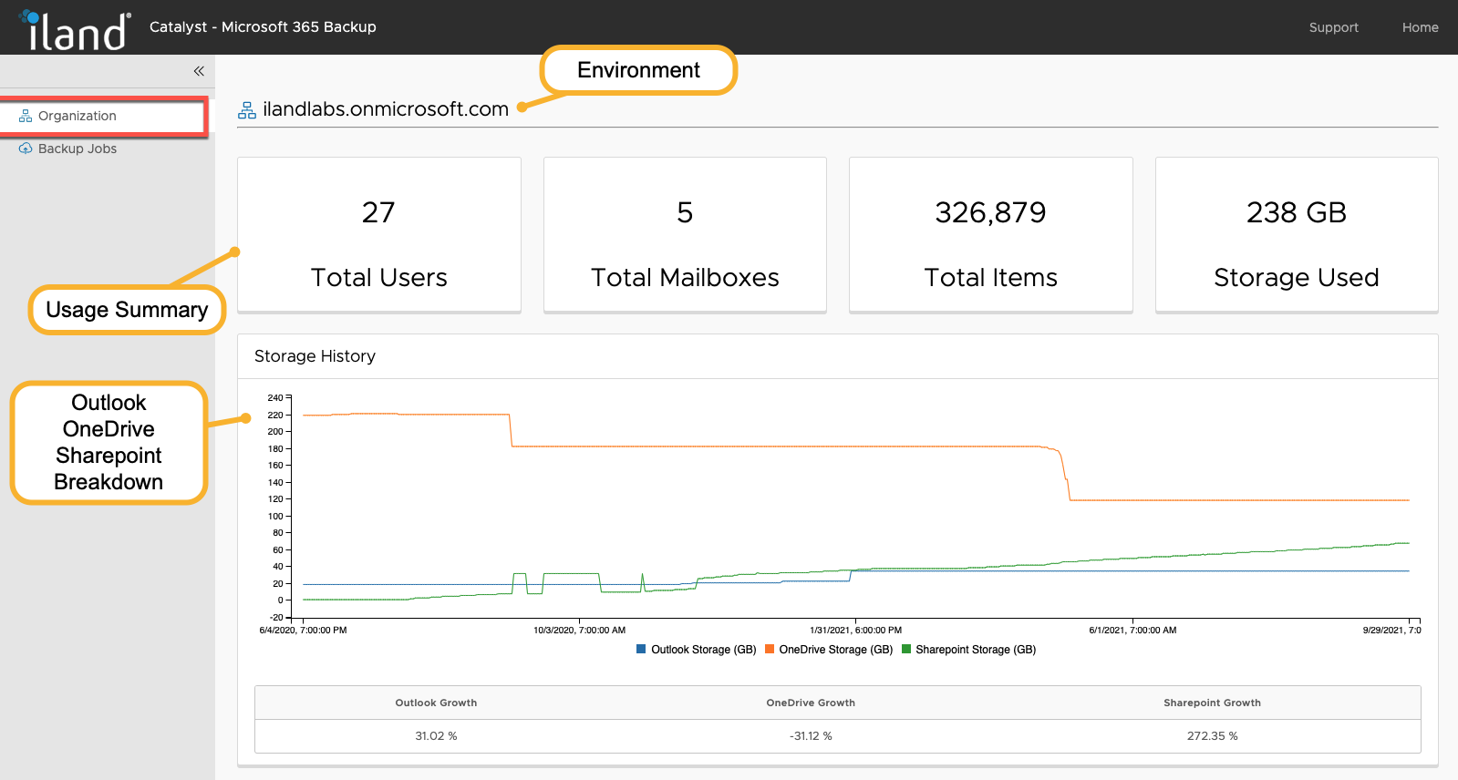The height and width of the screenshot is (780, 1458).
Task: Click the iland logo
Action: pyautogui.click(x=75, y=29)
